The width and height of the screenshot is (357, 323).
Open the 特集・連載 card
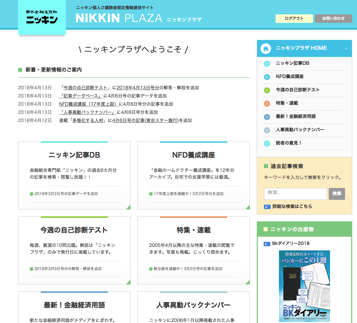point(194,250)
